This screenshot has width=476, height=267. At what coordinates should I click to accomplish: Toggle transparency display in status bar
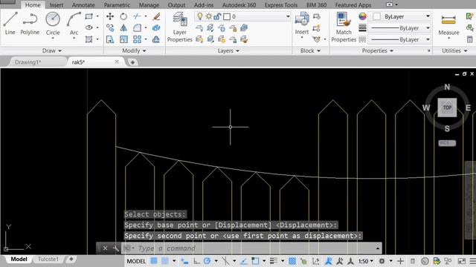pyautogui.click(x=292, y=260)
